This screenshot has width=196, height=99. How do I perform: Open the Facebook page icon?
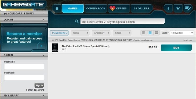point(168,9)
